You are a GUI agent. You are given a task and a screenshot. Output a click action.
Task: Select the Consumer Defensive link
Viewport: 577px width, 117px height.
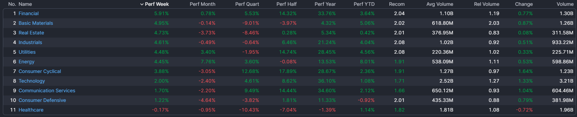[x=42, y=100]
